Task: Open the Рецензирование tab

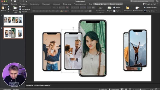Action: [80, 4]
